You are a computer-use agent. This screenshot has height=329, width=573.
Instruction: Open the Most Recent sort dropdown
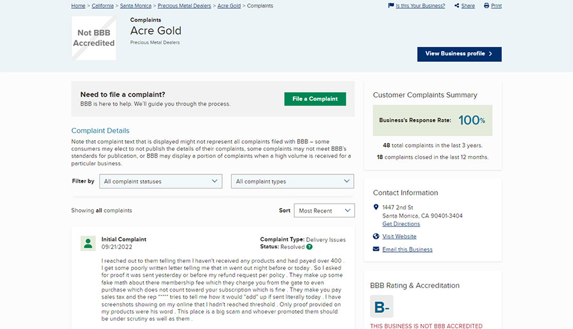(x=324, y=211)
